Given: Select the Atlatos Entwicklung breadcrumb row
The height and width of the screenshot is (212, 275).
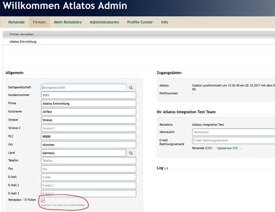Looking at the screenshot, I should pyautogui.click(x=139, y=41).
